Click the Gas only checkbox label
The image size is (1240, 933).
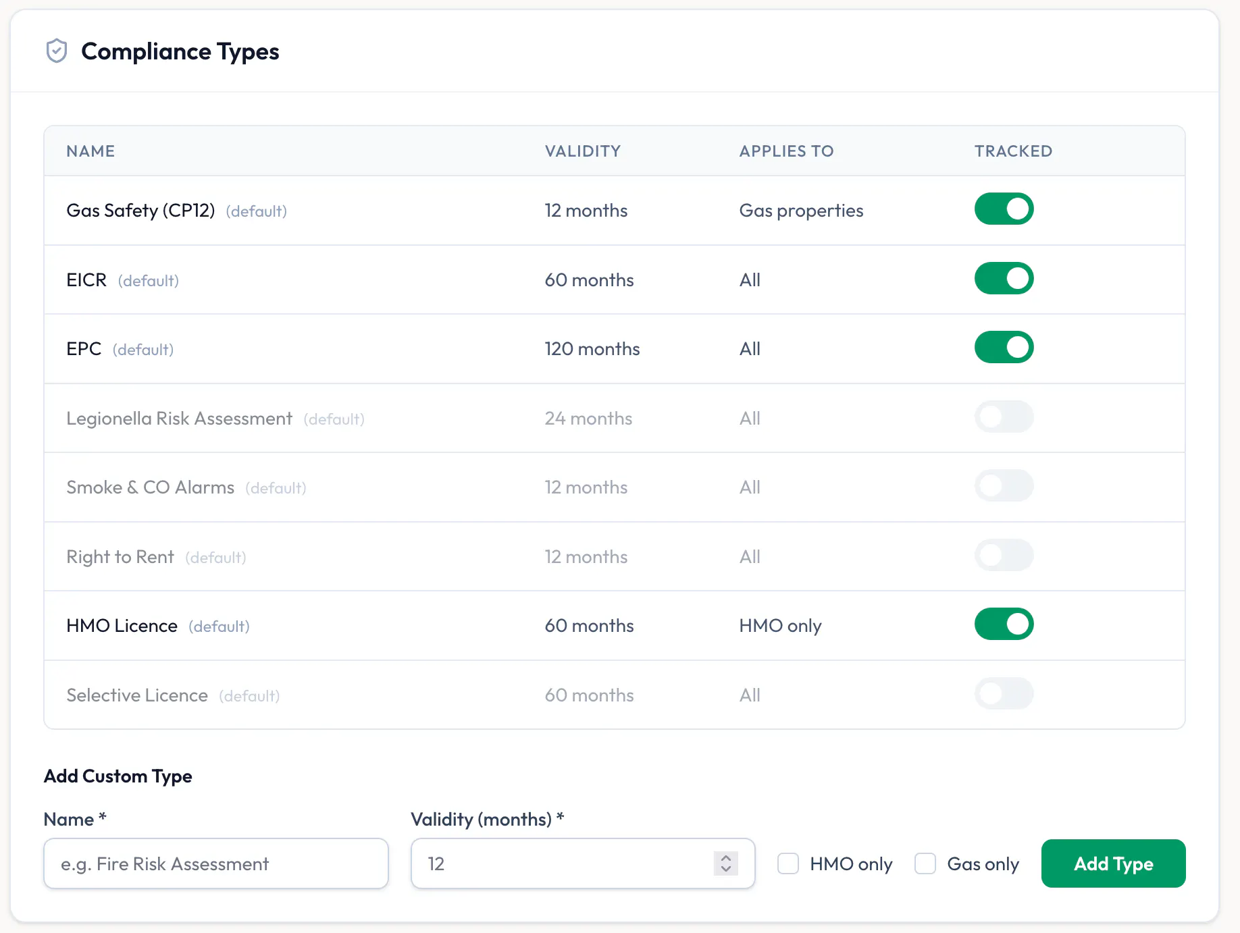(x=983, y=864)
